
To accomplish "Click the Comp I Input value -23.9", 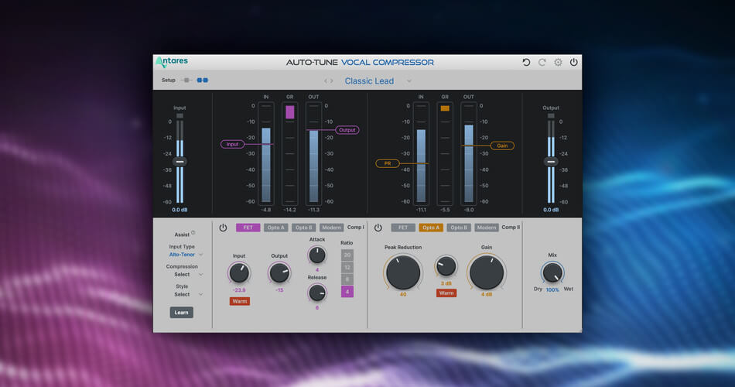I will [x=239, y=290].
